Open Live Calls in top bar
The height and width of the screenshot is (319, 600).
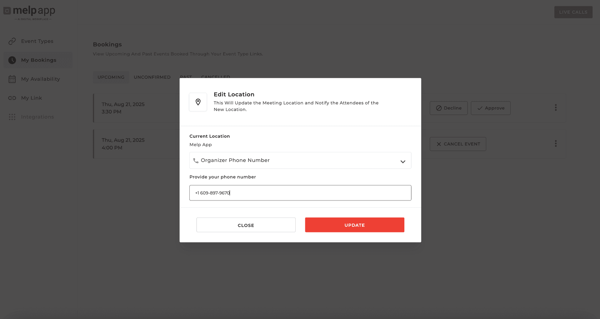(573, 12)
